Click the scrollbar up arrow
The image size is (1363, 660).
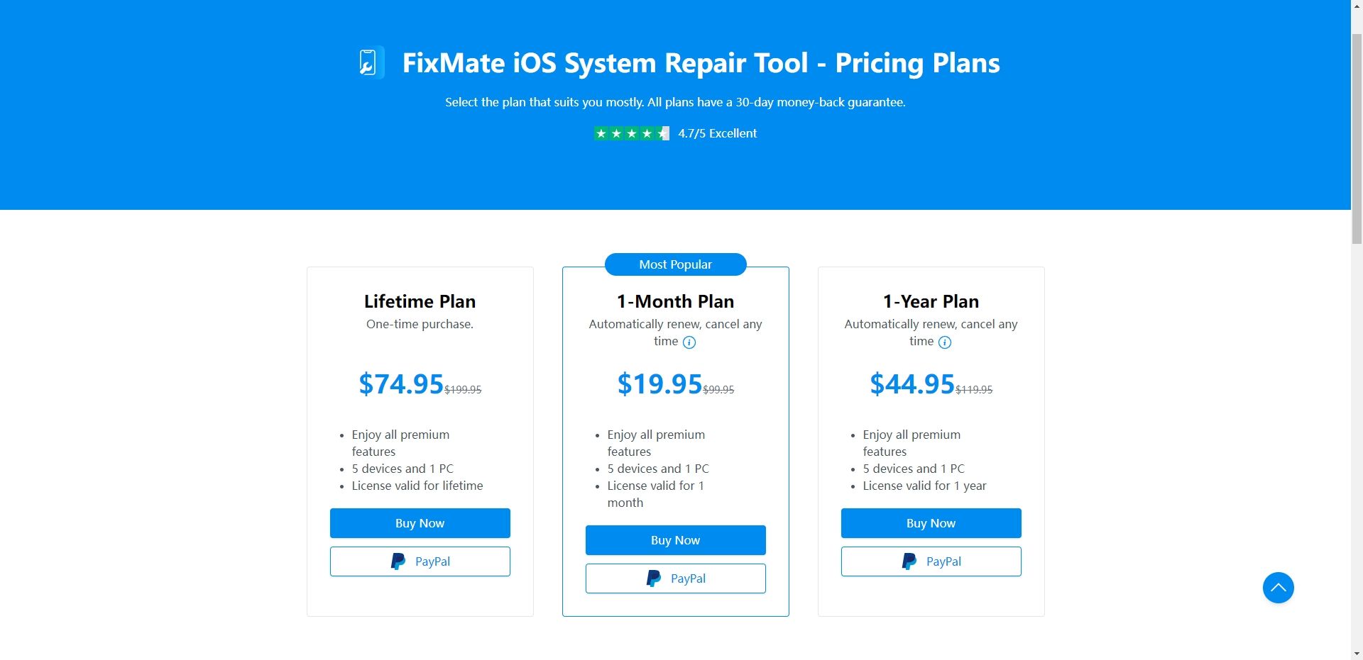coord(1356,6)
